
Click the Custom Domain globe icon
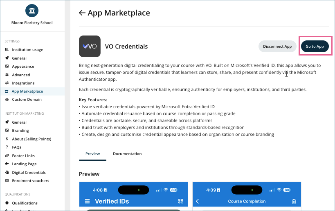[7, 99]
